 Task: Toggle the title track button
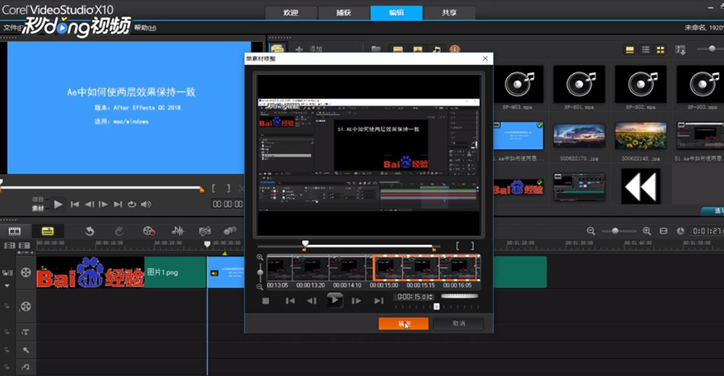(26, 332)
